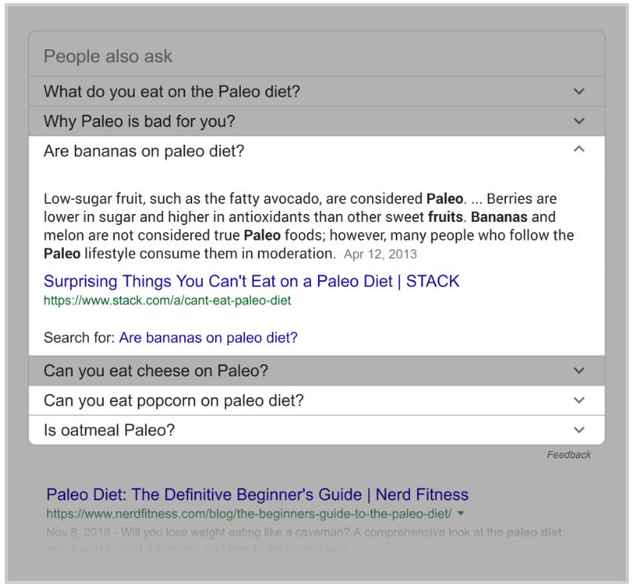Open 'Paleo Diet: The Definitive Beginner's Guide | Nerd Fitness'
Screen dimensions: 632x587
[257, 494]
